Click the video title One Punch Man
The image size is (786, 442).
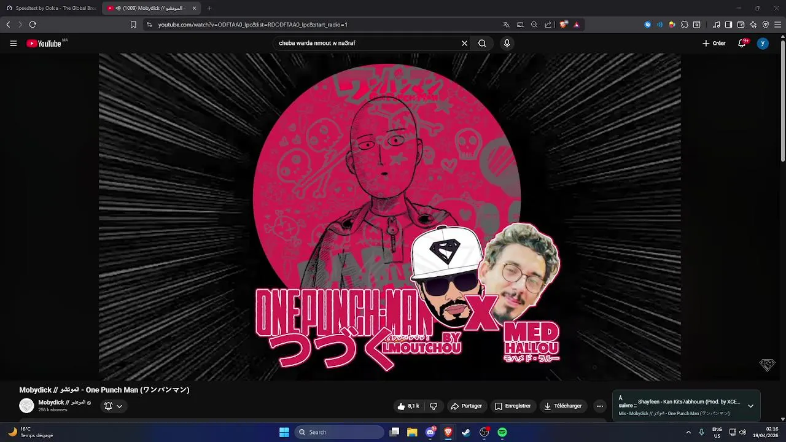[104, 390]
